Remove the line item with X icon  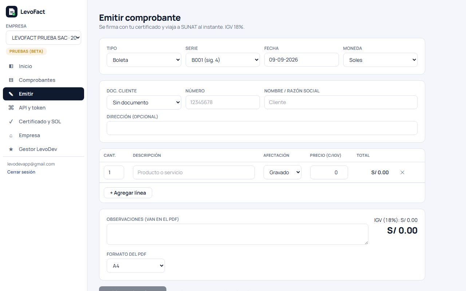(x=402, y=172)
